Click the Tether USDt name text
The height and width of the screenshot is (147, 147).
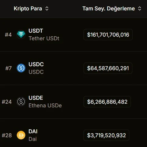pyautogui.click(x=44, y=38)
